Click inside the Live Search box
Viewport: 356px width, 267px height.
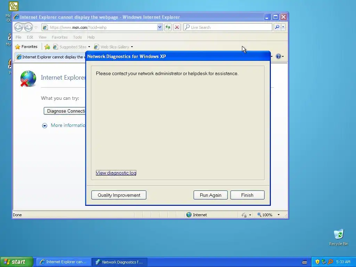coord(228,27)
